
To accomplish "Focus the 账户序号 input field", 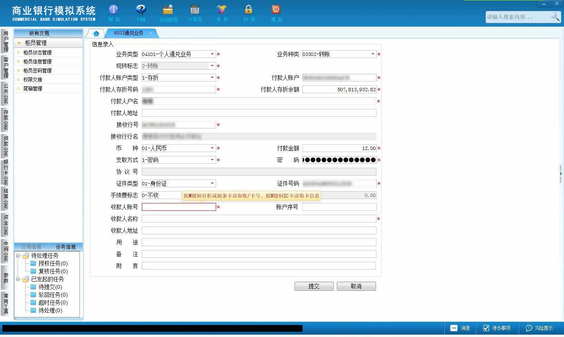I will pos(339,207).
